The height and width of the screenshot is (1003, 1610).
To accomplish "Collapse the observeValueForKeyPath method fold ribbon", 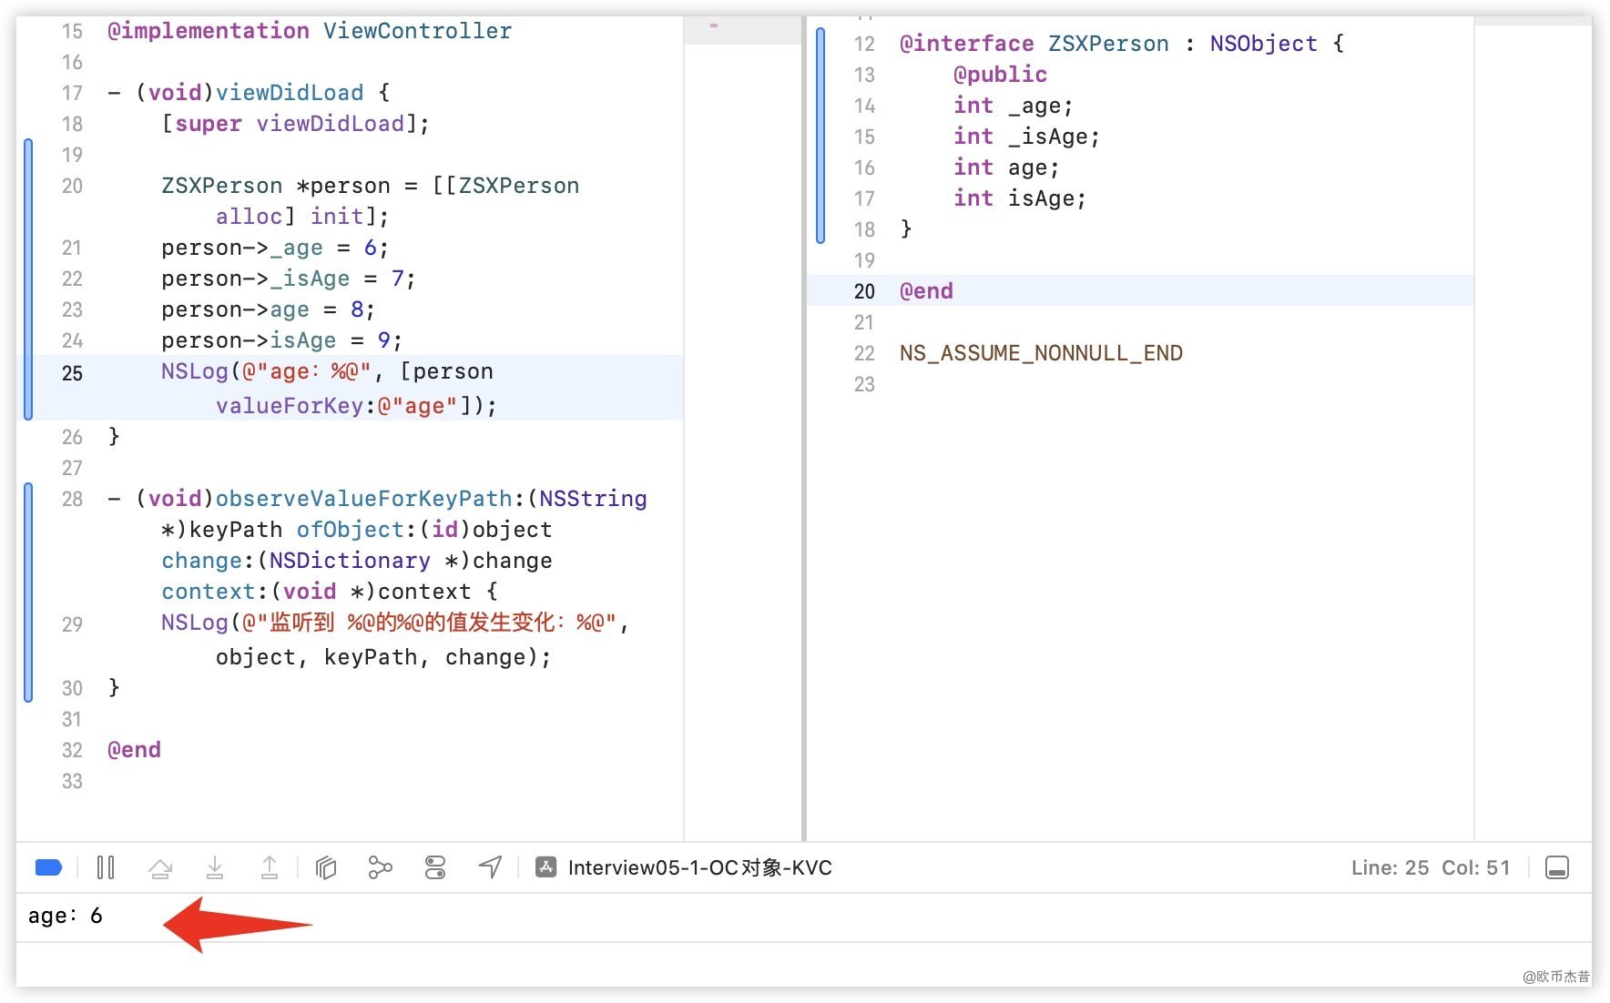I will click(28, 592).
